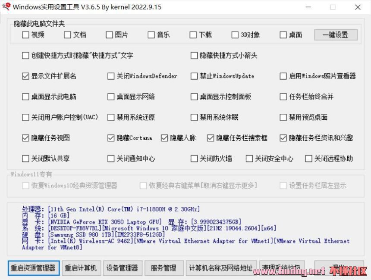Image resolution: width=371 pixels, height=280 pixels.
Task: Uncheck 隐藏任务栏搜索框
Action: coord(211,138)
